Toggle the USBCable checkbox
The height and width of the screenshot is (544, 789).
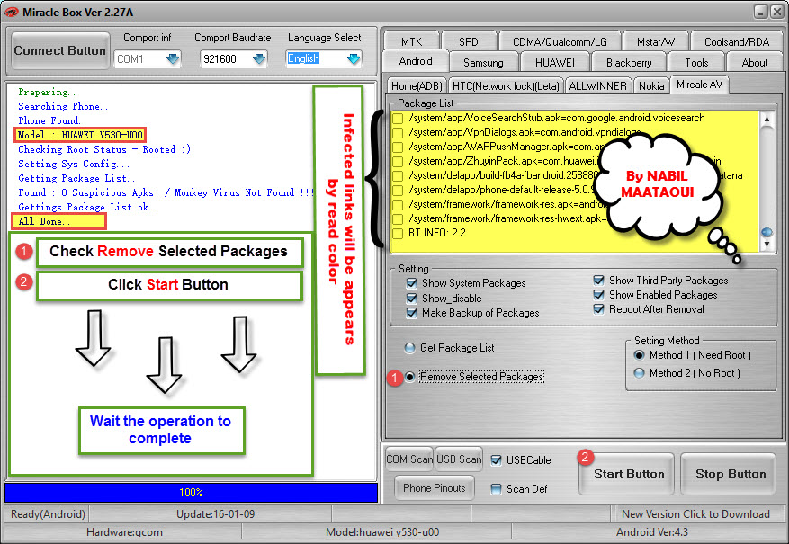(x=496, y=460)
